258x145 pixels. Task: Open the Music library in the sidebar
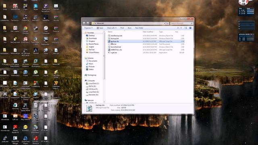pyautogui.click(x=91, y=64)
